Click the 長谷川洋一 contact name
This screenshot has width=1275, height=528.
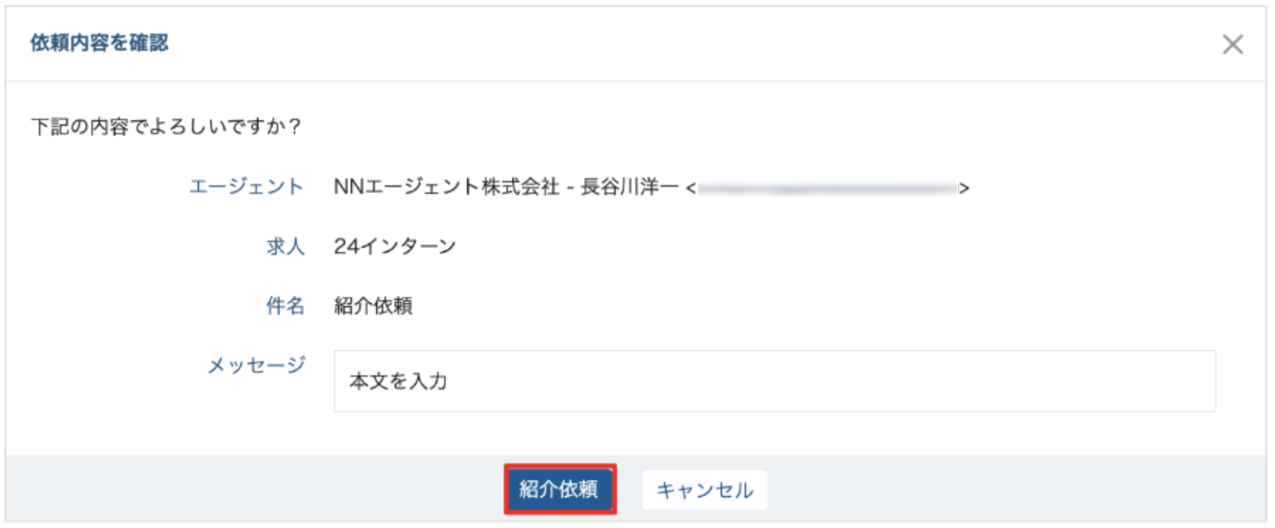[x=629, y=187]
